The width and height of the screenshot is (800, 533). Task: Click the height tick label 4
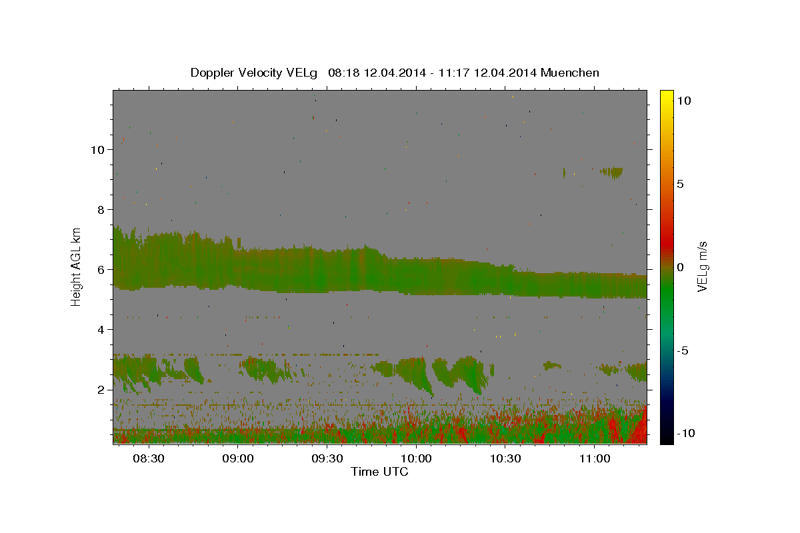click(x=101, y=330)
